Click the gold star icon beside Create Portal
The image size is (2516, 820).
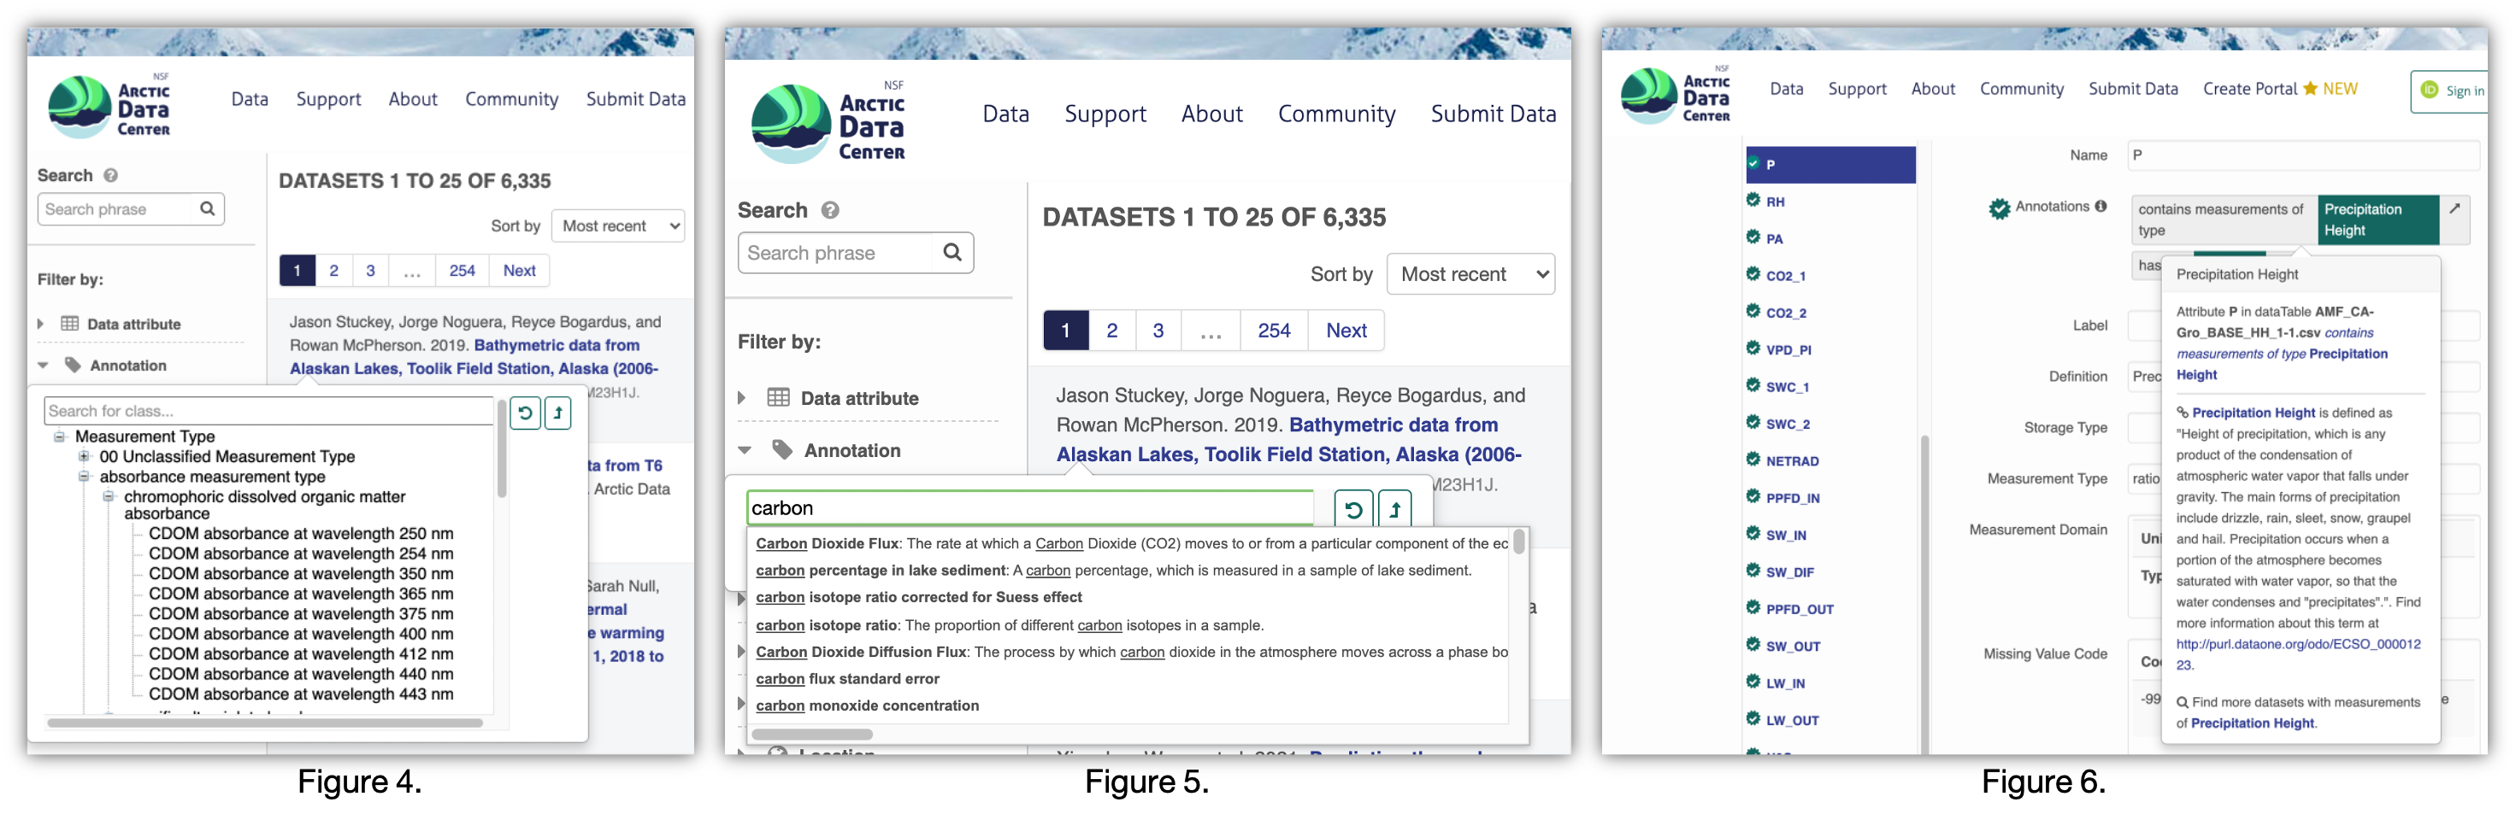pos(2310,89)
